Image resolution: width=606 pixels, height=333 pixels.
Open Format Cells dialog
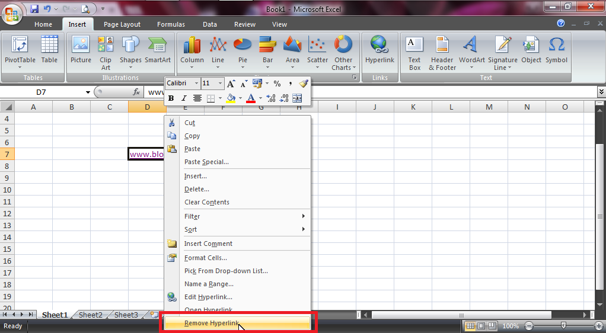click(238, 258)
